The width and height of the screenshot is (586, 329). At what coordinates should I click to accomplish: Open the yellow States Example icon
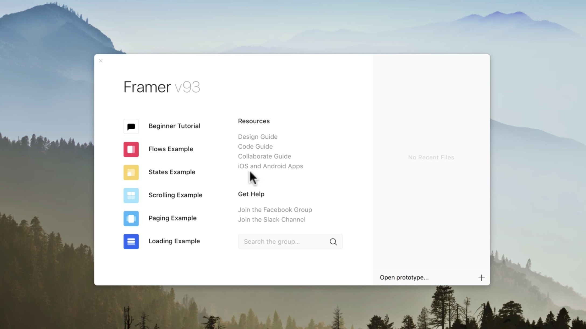click(x=131, y=172)
